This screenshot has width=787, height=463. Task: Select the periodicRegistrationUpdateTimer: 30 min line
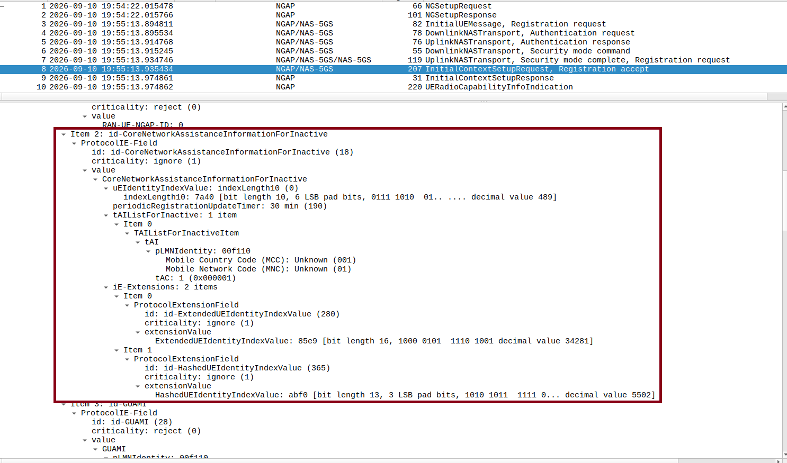[220, 206]
